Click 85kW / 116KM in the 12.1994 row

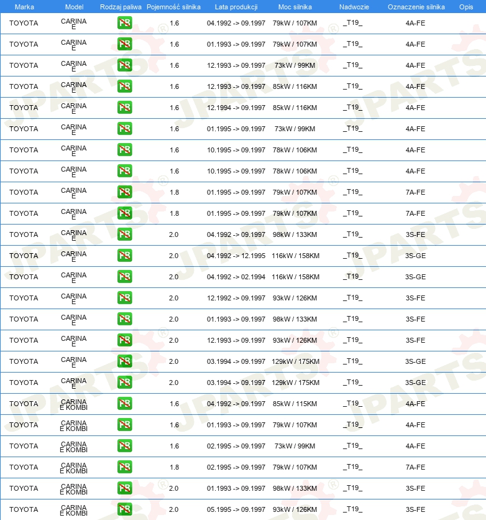(x=295, y=108)
